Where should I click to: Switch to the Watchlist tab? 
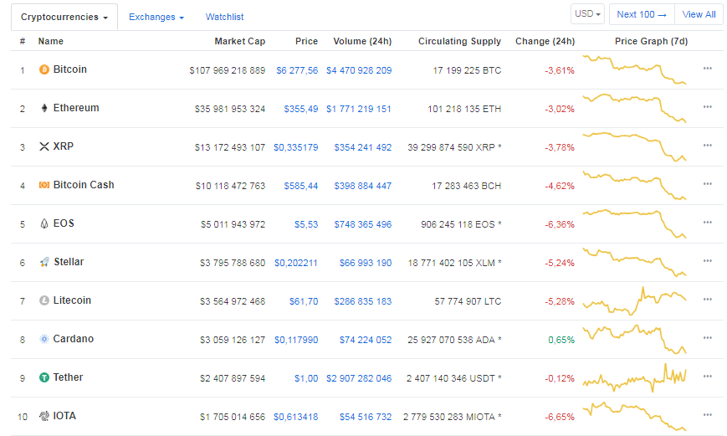point(225,17)
